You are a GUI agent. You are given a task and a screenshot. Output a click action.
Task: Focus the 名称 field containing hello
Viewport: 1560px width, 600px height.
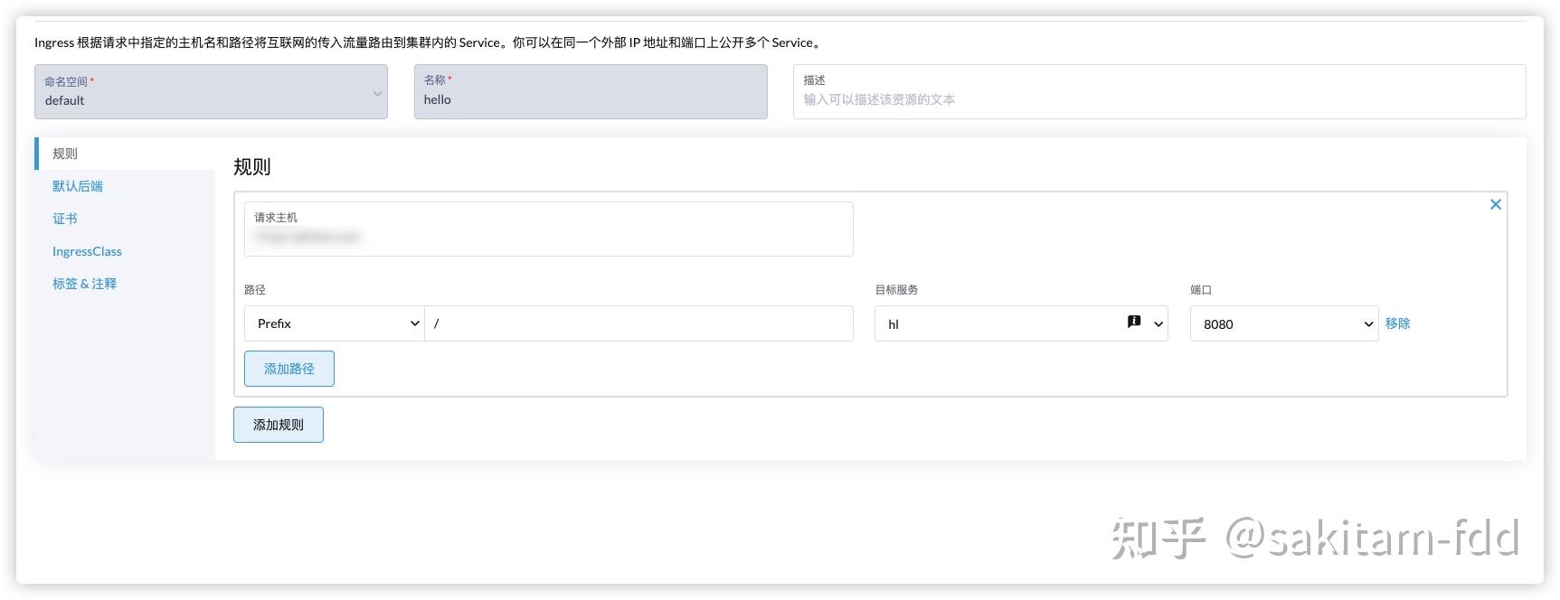pyautogui.click(x=591, y=99)
